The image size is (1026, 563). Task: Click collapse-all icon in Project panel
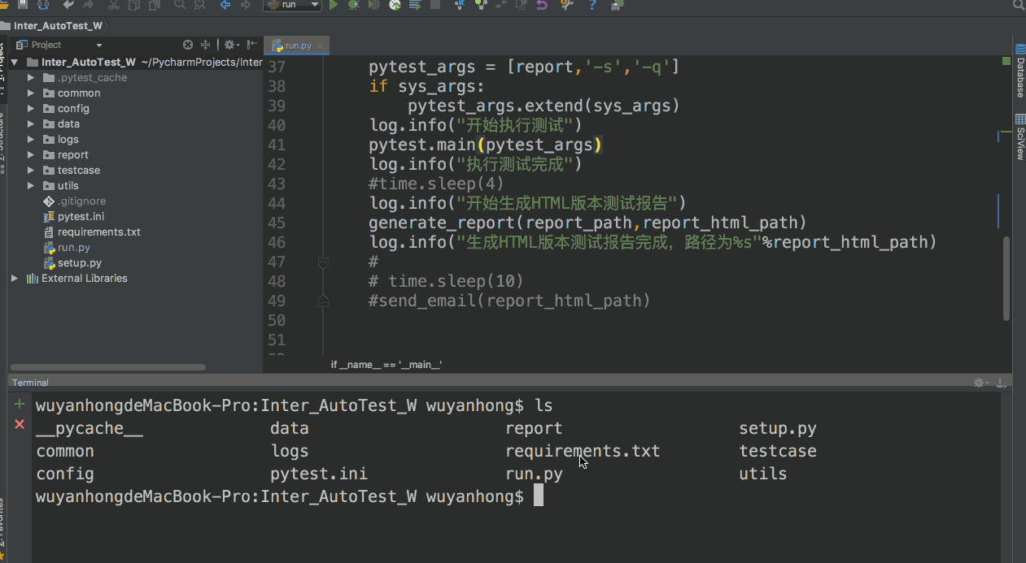[206, 45]
